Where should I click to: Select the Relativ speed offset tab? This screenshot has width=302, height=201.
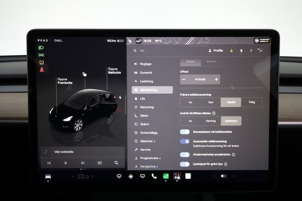(191, 61)
